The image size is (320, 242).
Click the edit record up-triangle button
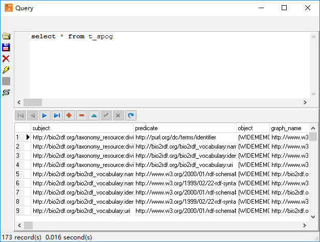click(94, 116)
